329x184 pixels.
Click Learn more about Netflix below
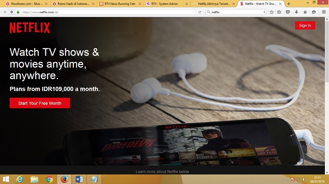click(x=162, y=172)
